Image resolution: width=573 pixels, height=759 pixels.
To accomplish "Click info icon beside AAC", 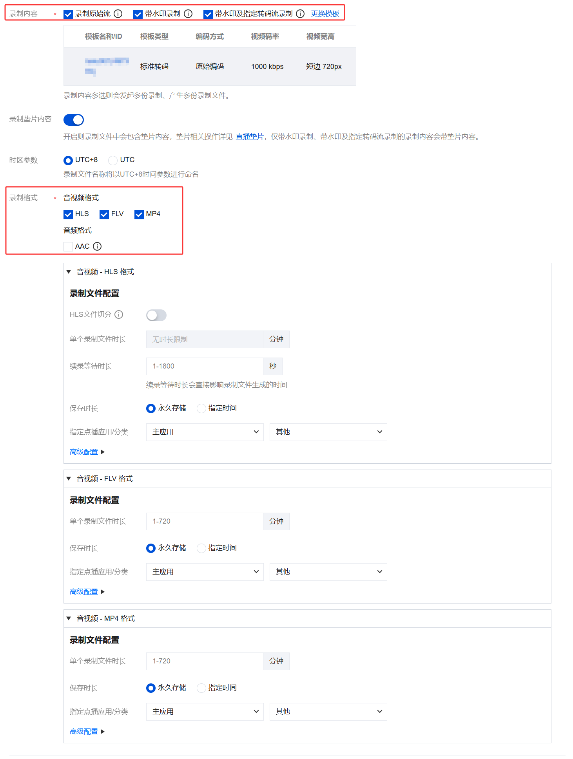I will click(97, 246).
